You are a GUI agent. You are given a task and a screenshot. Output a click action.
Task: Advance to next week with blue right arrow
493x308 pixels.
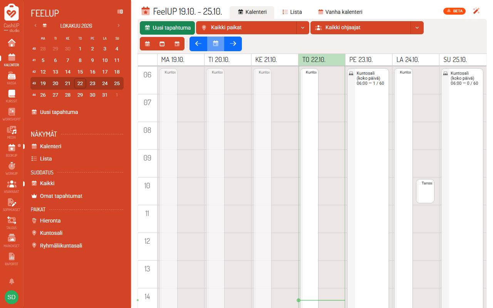233,44
